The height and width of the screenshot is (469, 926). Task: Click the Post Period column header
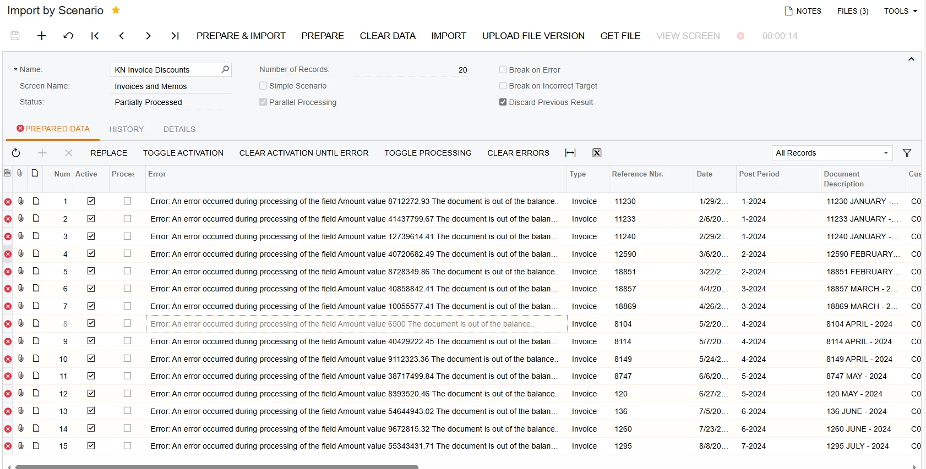pyautogui.click(x=778, y=179)
